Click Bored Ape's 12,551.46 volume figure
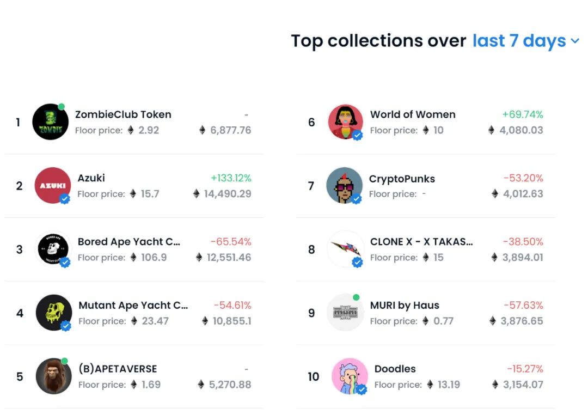This screenshot has height=420, width=588. coord(229,257)
